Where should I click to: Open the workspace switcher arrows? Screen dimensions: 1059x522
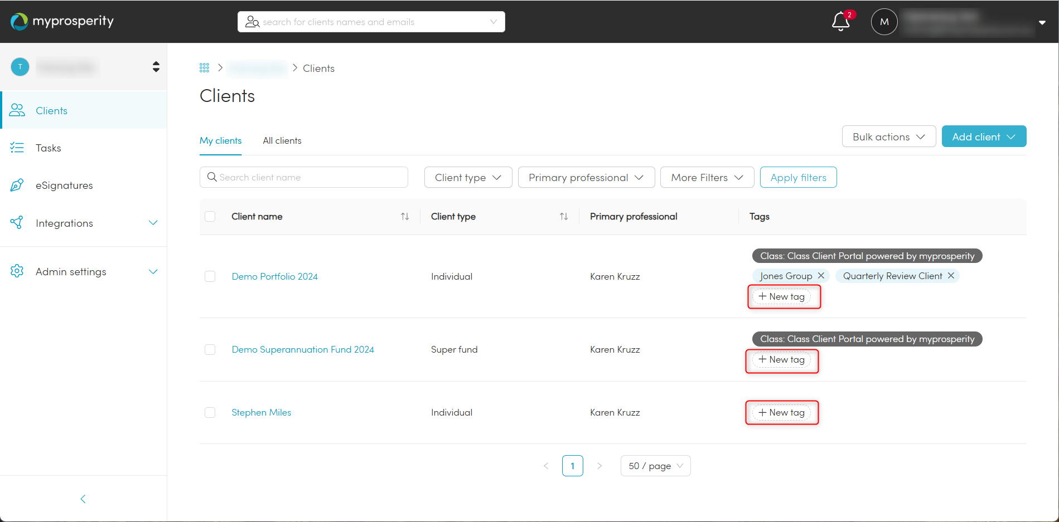(x=156, y=67)
